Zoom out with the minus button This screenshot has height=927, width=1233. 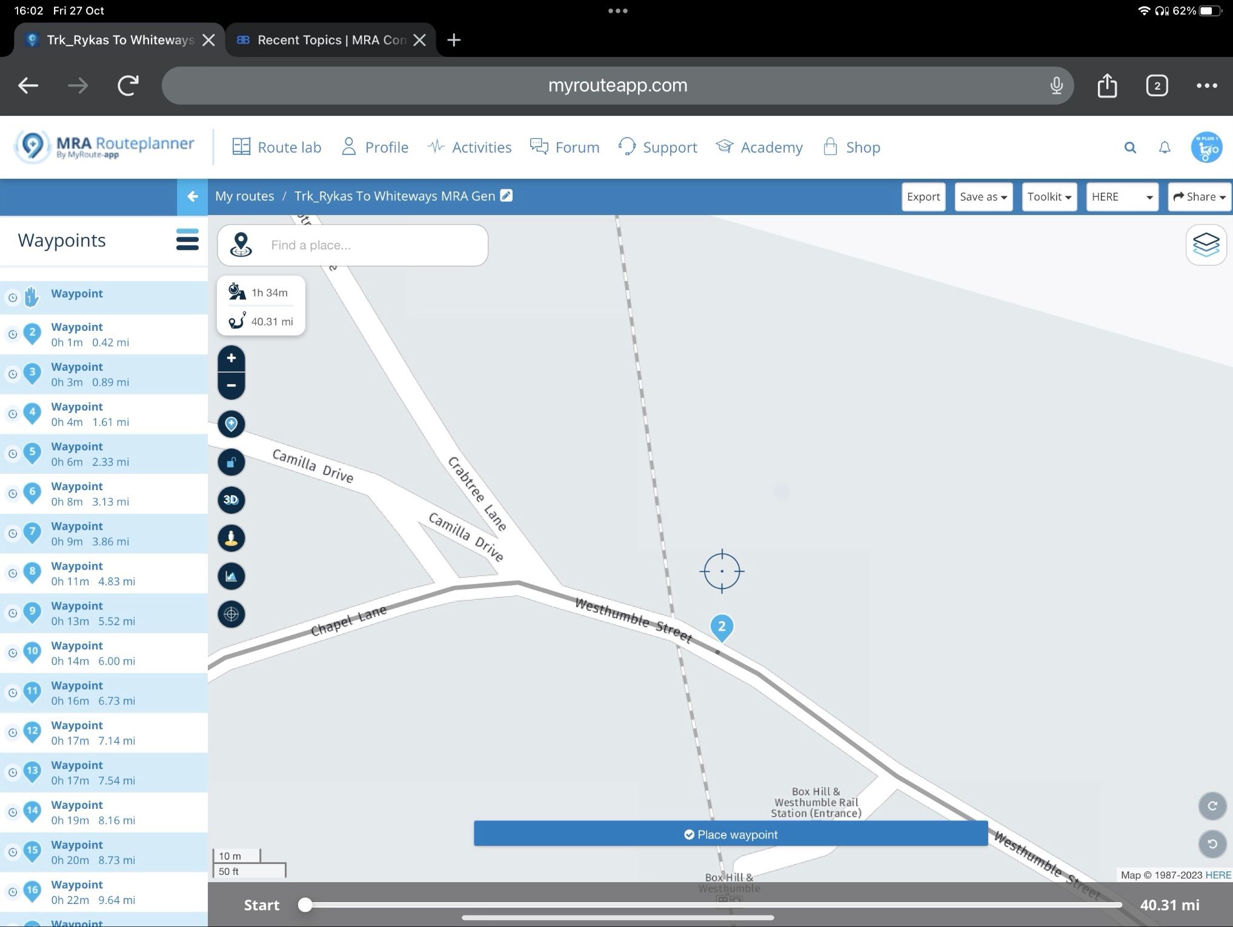231,385
